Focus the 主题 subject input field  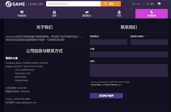(129, 54)
